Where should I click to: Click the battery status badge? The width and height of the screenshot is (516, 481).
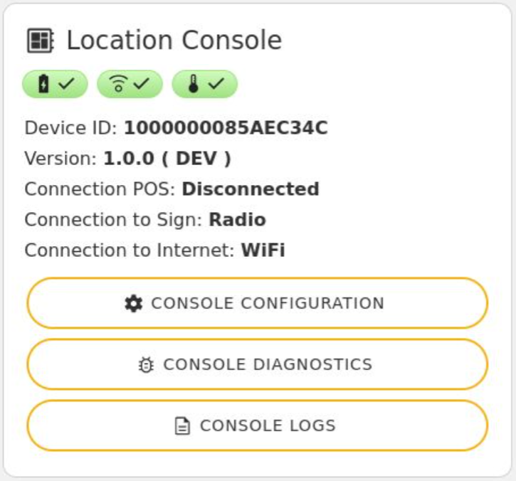tap(55, 84)
